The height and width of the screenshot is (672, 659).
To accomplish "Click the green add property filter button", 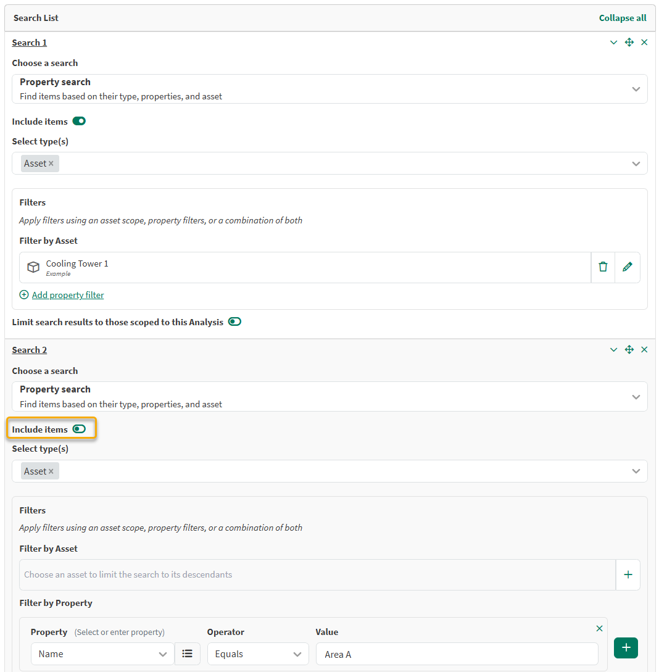I will click(x=626, y=648).
